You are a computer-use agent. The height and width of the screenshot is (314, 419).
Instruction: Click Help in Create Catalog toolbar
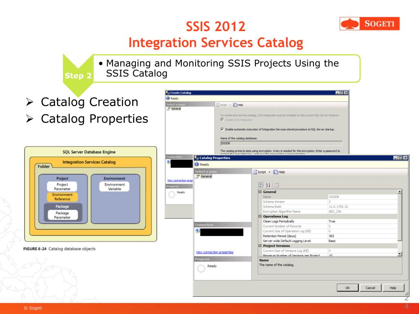click(238, 105)
